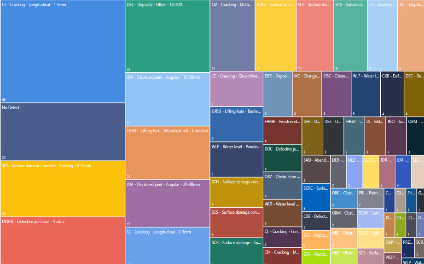424x264 pixels.
Task: Select the dark gray DEZ tile with count 3
Action: tap(333, 136)
